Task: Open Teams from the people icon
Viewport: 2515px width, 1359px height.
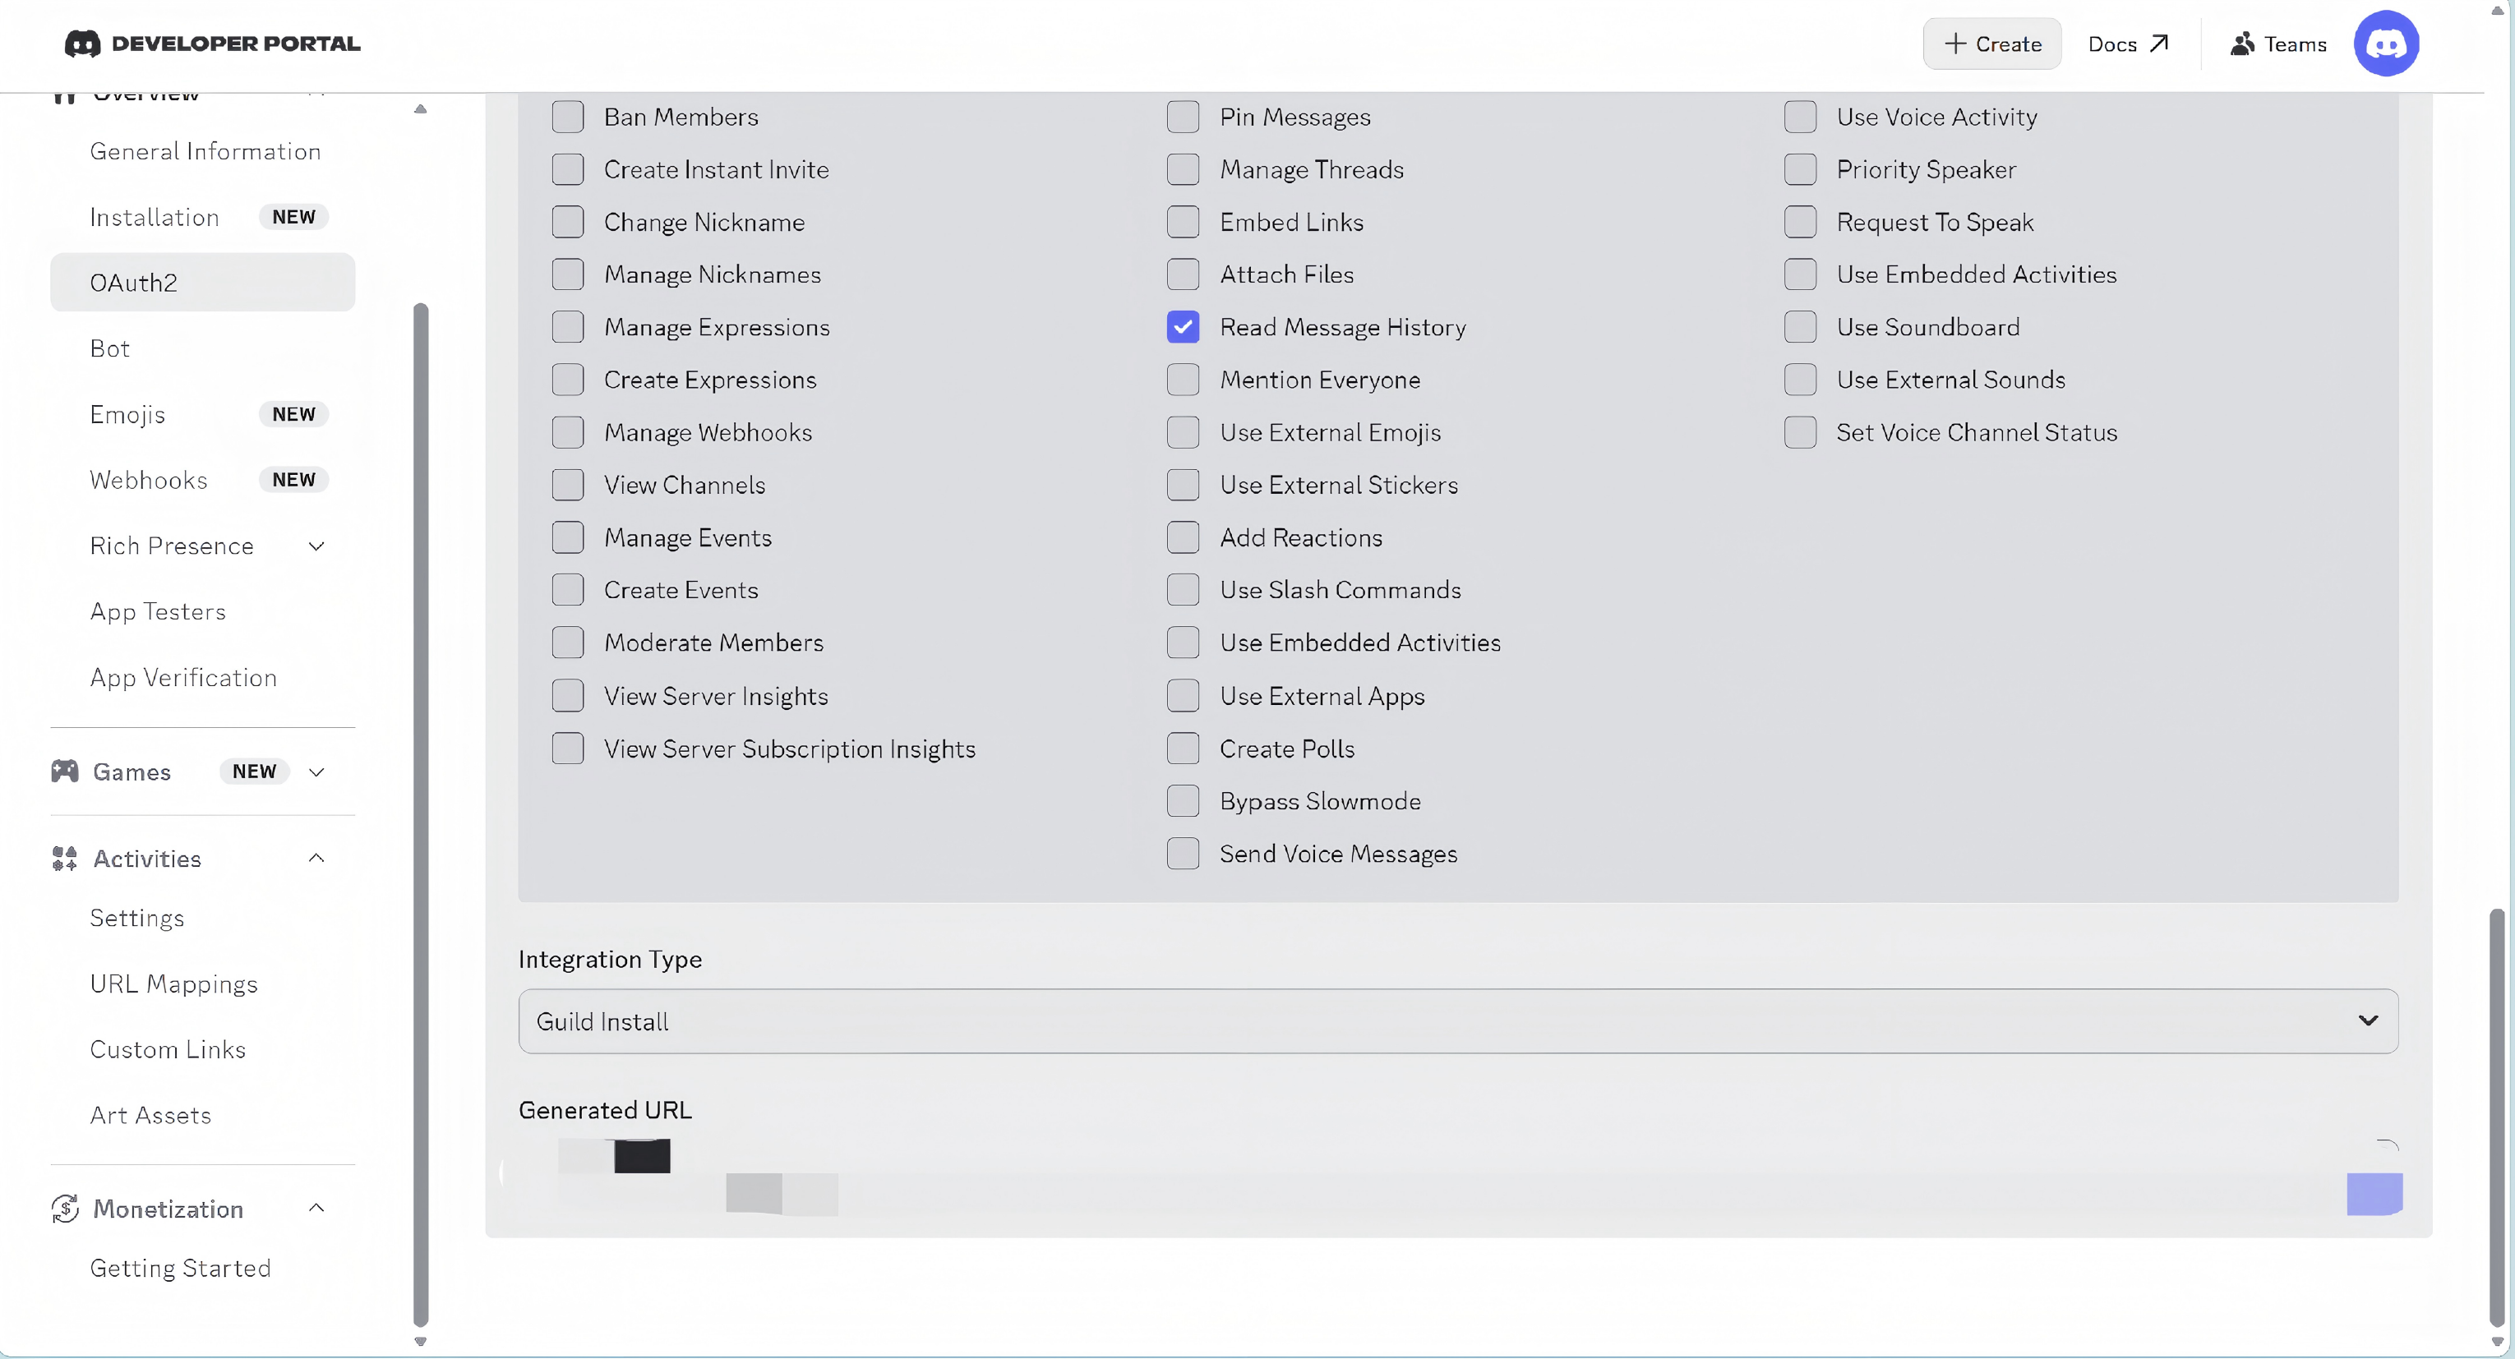Action: (x=2241, y=44)
